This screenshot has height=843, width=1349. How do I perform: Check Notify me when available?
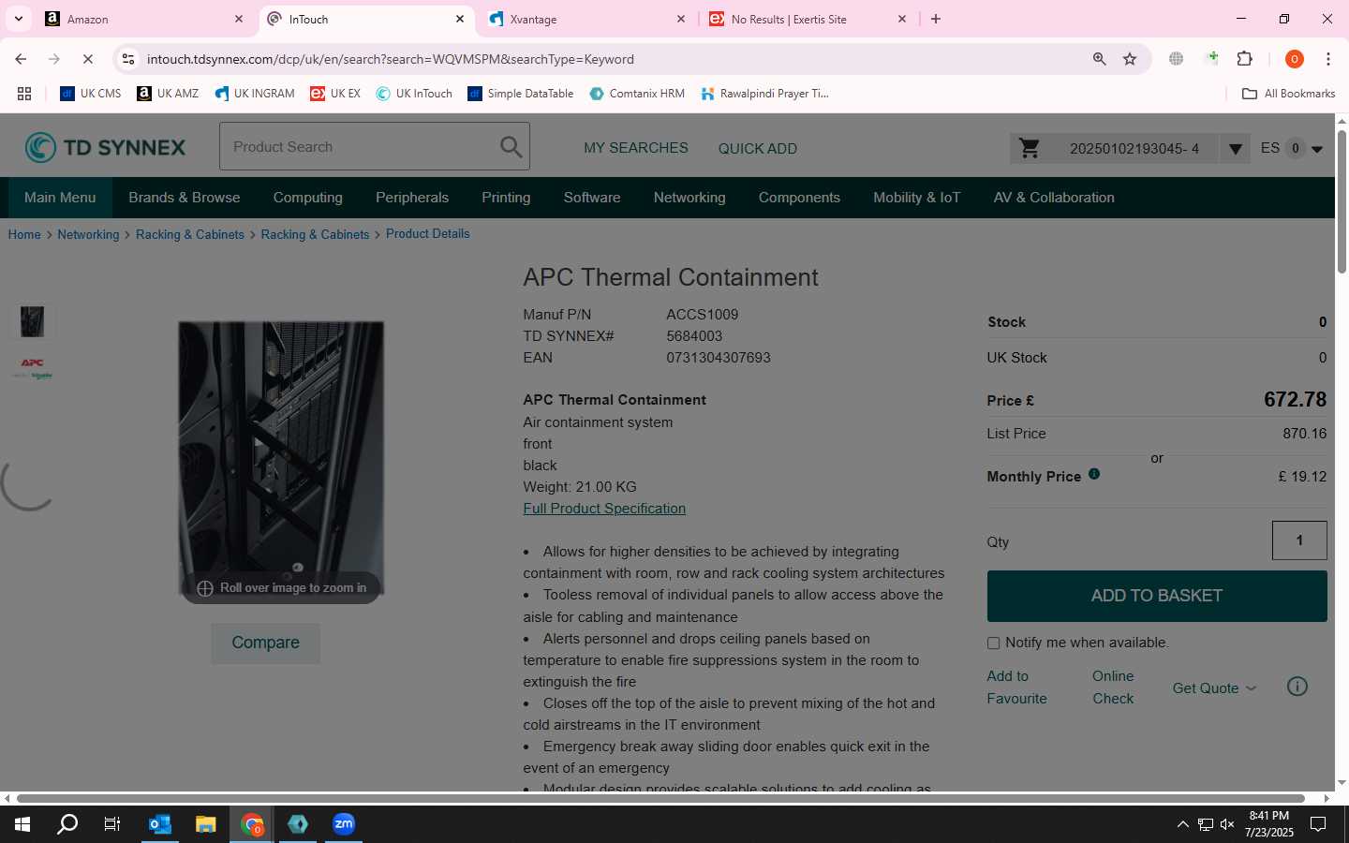pos(993,643)
